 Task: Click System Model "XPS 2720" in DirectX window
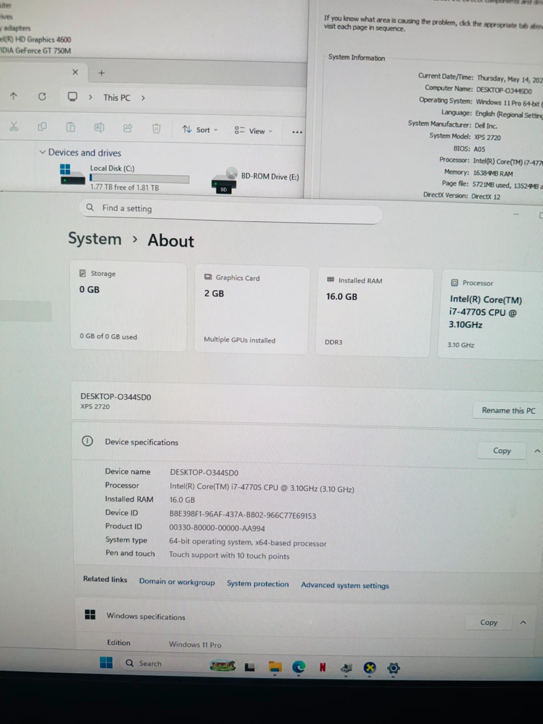coord(487,137)
